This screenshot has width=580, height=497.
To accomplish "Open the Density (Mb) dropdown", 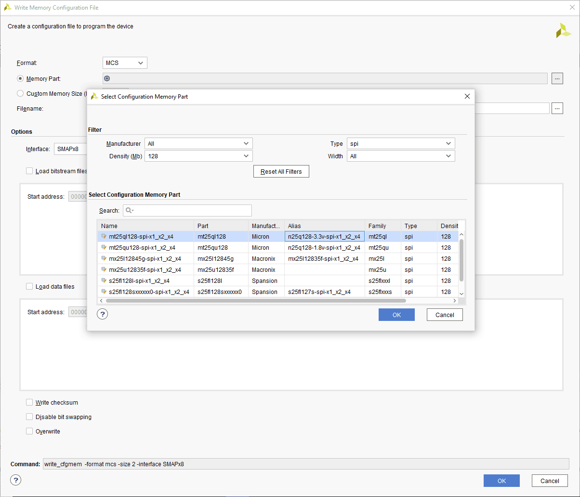I will (x=198, y=156).
